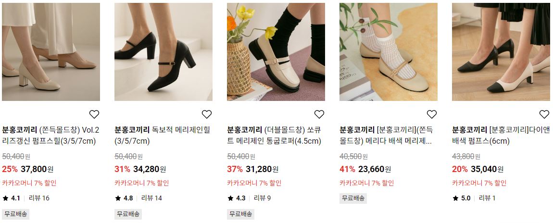Open 리즈갱신 펌프스힐(3/5/7cm) product title

tap(51, 136)
